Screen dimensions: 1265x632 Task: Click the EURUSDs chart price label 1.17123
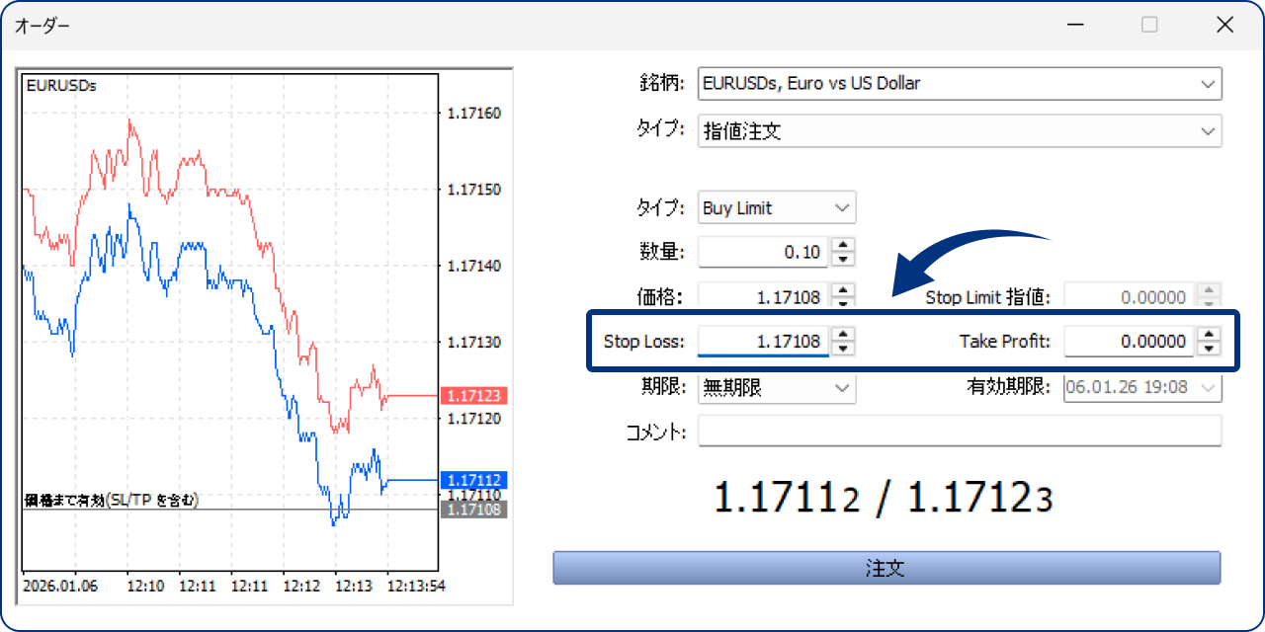coord(473,397)
